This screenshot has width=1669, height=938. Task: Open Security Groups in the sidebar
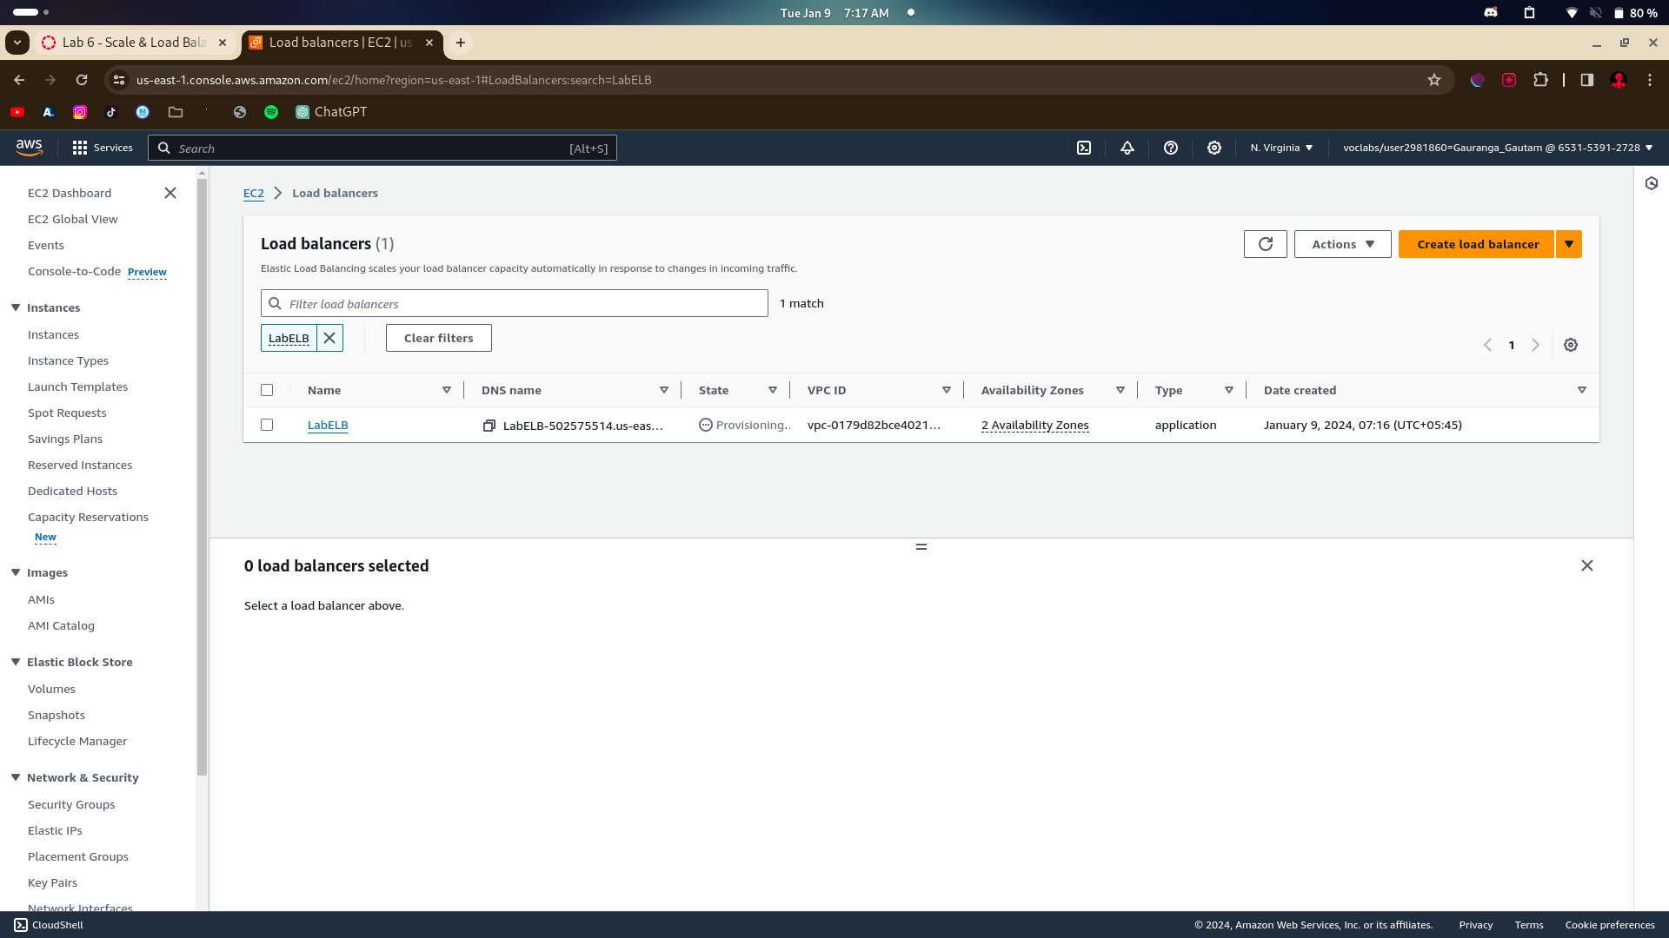click(71, 804)
